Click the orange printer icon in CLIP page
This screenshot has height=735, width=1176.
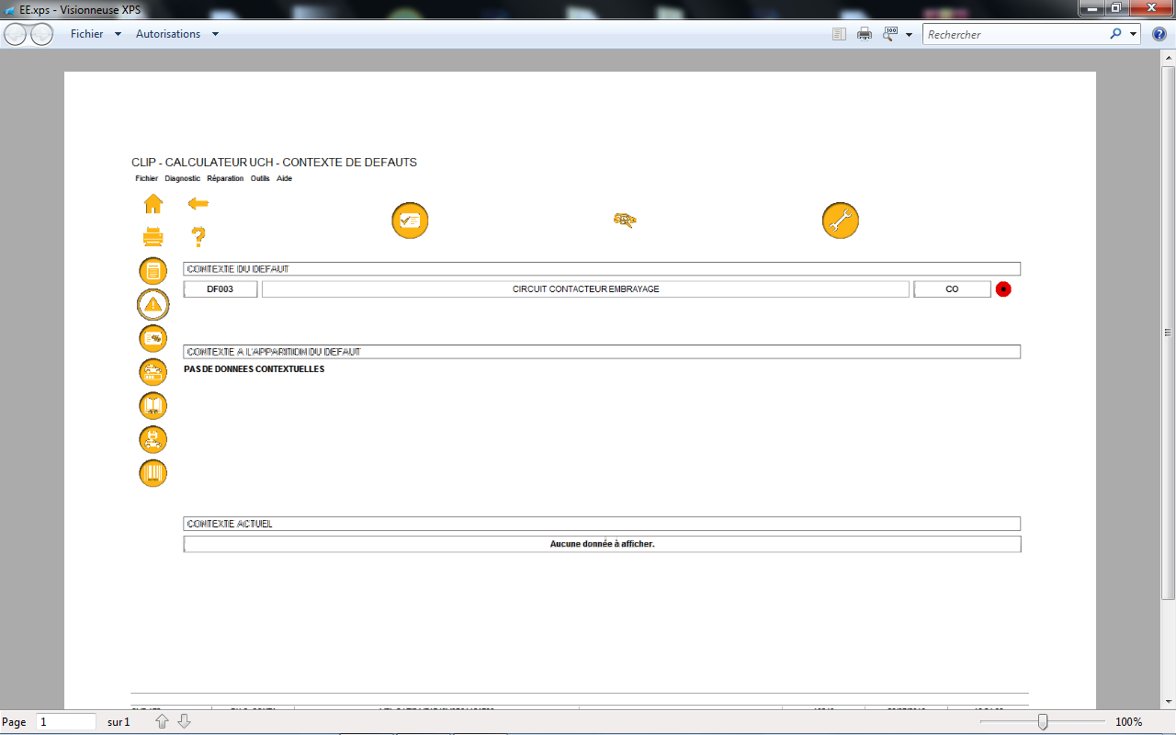pos(153,237)
